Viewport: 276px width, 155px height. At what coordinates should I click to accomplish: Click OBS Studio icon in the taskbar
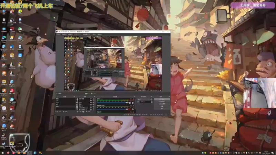[x=30, y=153]
